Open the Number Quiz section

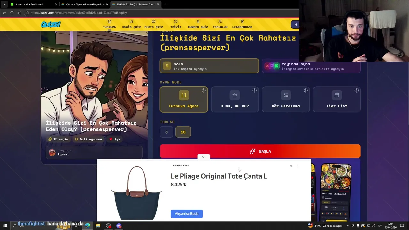point(198,24)
